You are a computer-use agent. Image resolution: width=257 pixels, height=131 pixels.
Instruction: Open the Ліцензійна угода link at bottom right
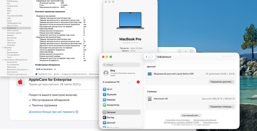(210, 123)
